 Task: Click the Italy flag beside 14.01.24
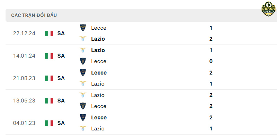tap(49, 56)
